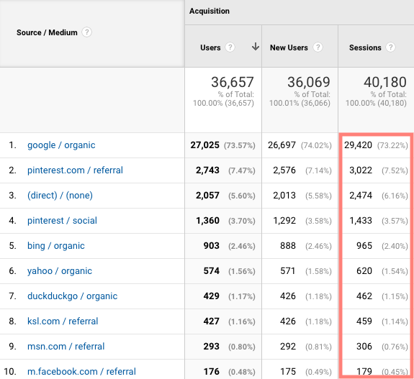Viewport: 414px width, 379px height.
Task: Click sessions value 459
Action: (364, 321)
